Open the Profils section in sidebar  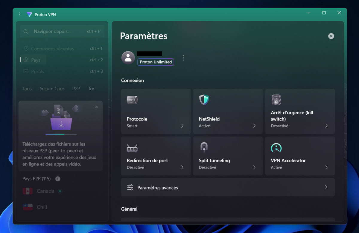pos(62,71)
